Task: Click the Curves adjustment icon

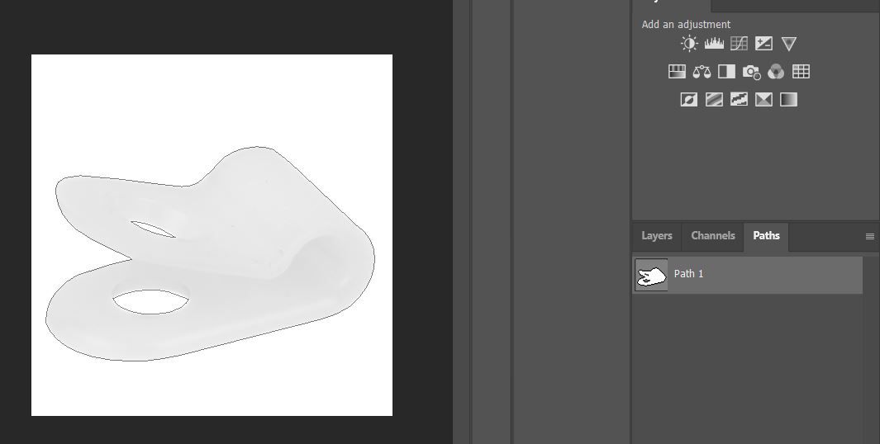Action: (x=739, y=44)
